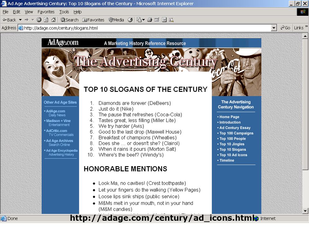The width and height of the screenshot is (309, 232).
Task: Expand the Address bar dropdown arrow
Action: tap(274, 28)
